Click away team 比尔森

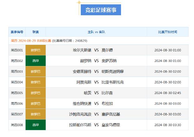click(107, 93)
